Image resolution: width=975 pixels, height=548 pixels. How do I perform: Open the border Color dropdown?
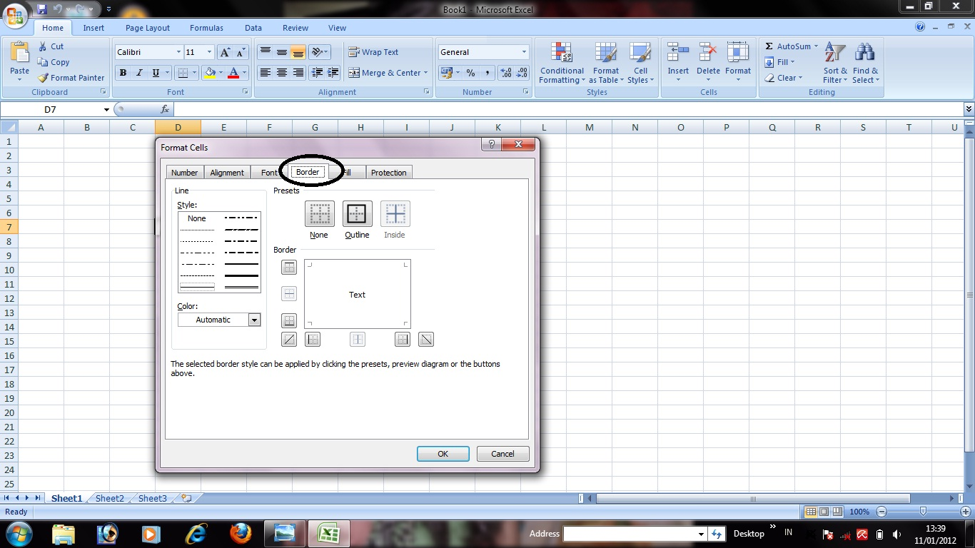pyautogui.click(x=254, y=320)
